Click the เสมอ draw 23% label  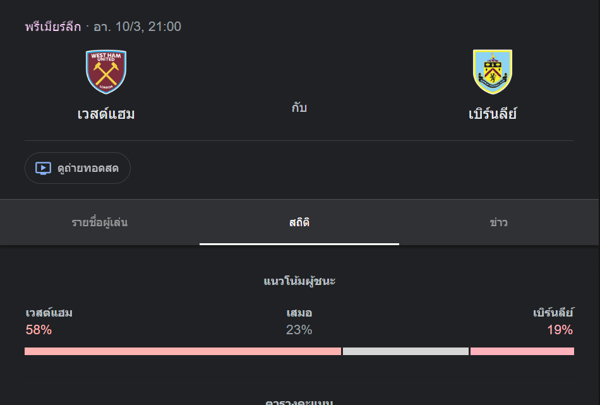click(299, 322)
